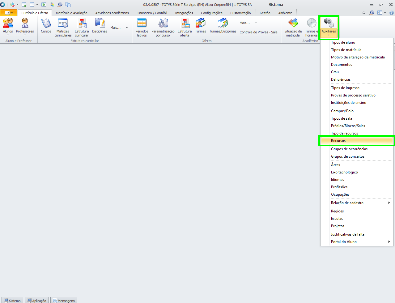Screen dimensions: 395x303
Task: Open Períodos letivos
Action: (142, 27)
